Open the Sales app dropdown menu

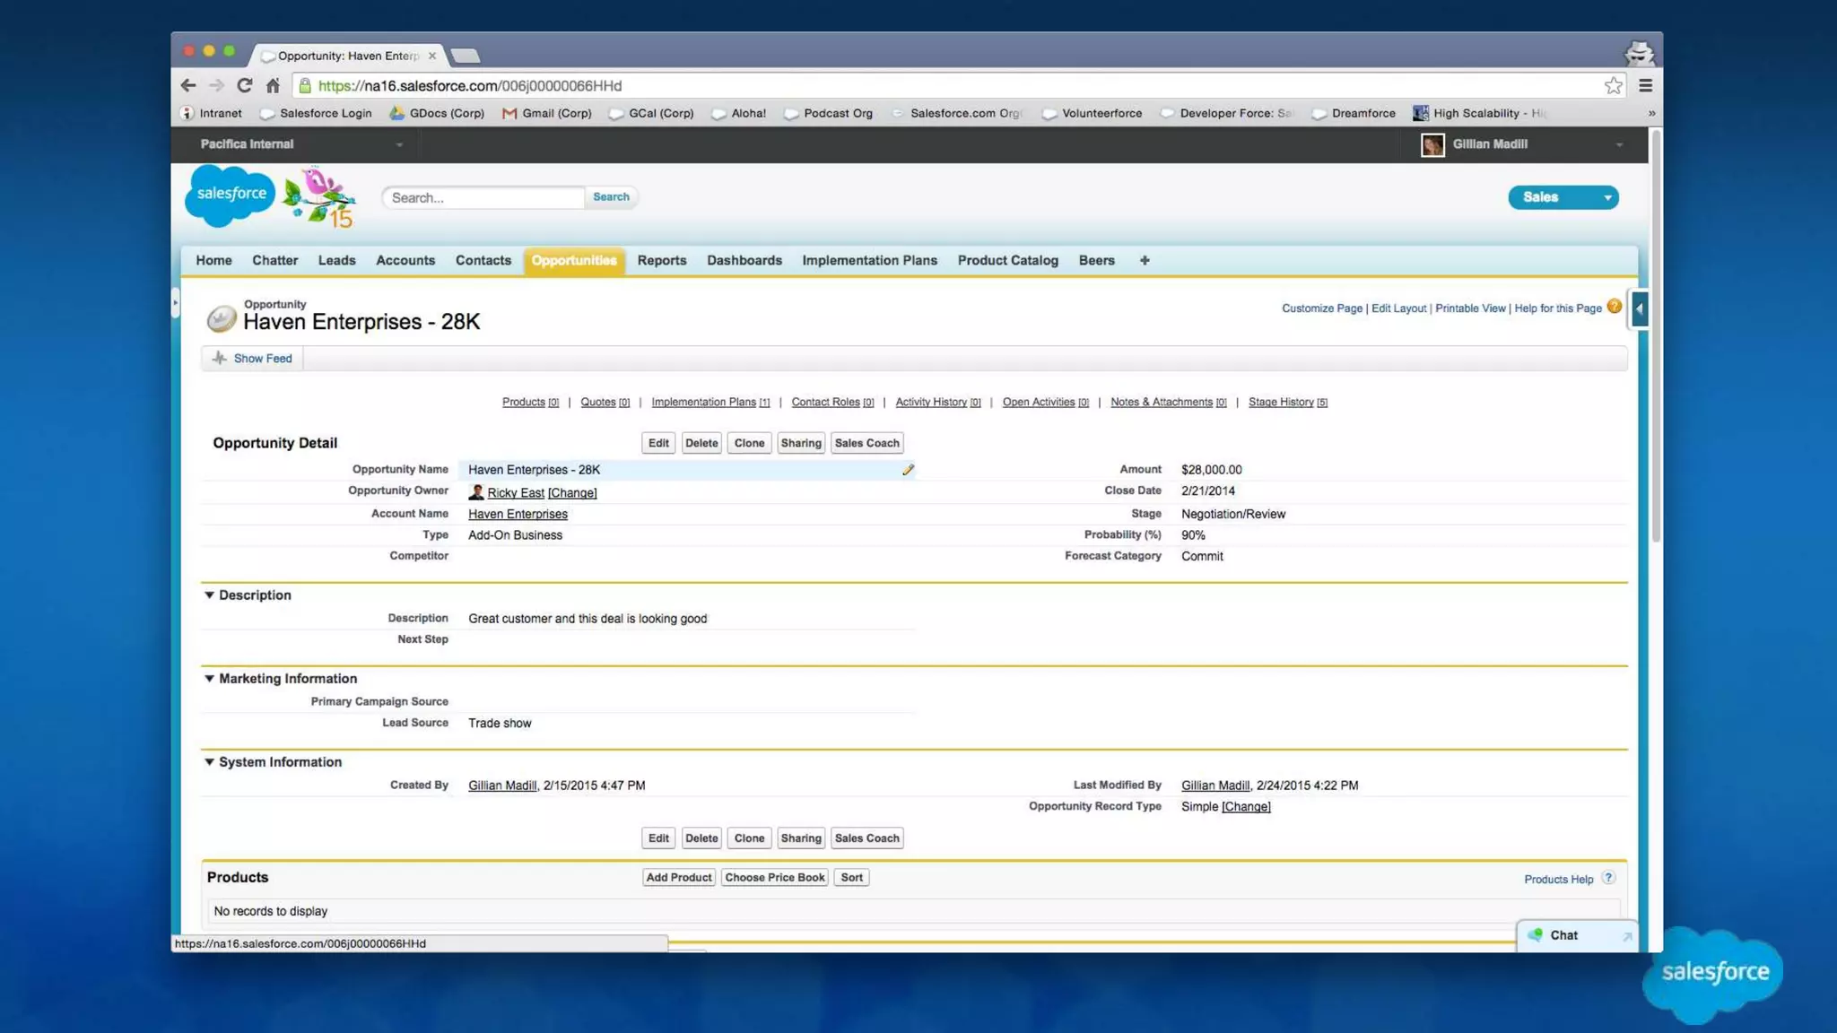(1607, 197)
